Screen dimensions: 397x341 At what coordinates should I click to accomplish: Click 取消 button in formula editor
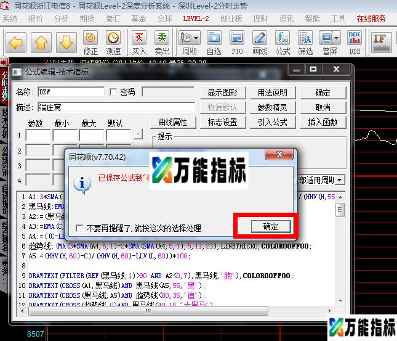pos(323,107)
